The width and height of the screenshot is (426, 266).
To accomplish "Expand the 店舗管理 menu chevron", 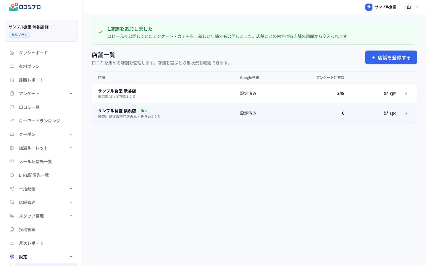I will tap(71, 202).
